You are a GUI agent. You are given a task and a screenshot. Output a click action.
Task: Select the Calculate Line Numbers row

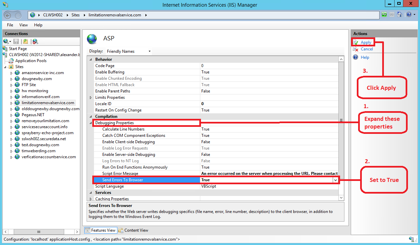click(216, 129)
